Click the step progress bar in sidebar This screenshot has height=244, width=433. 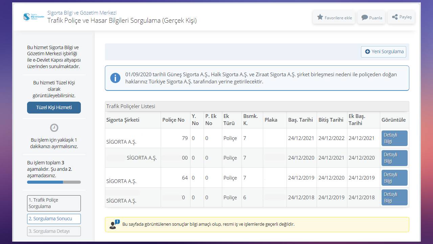pyautogui.click(x=54, y=182)
